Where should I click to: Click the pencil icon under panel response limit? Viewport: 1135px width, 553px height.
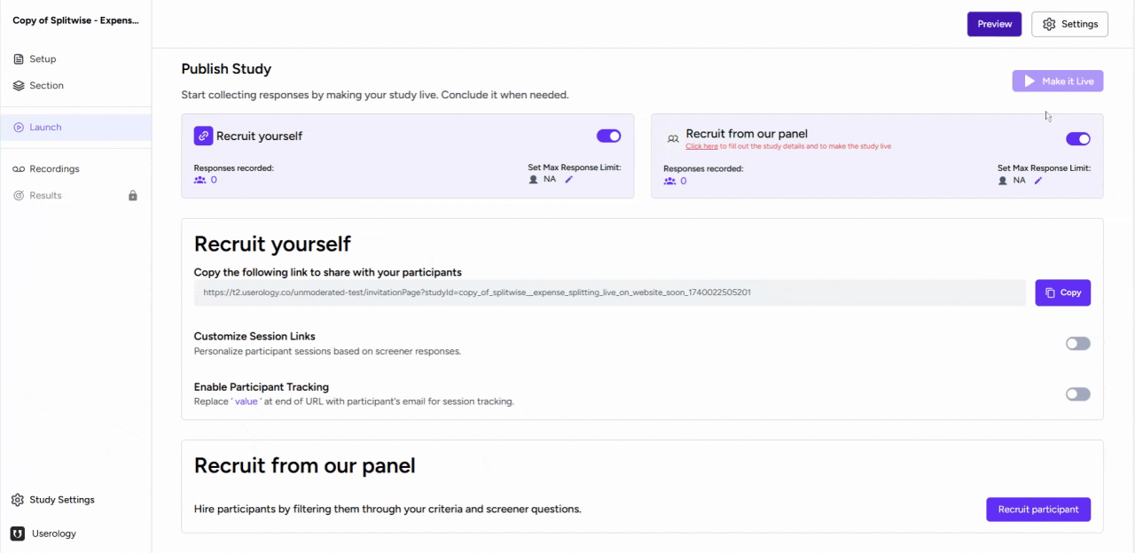point(1038,181)
